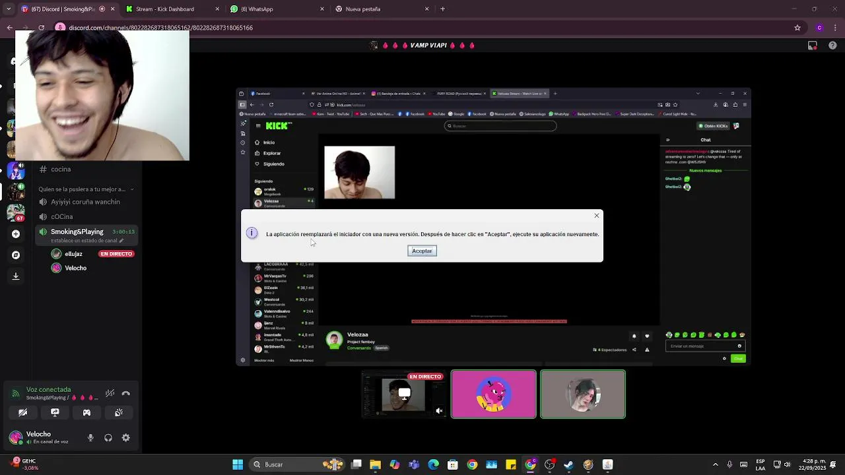Click the EN DIRECTO badge next to ellujaz
The image size is (845, 475).
pos(116,254)
